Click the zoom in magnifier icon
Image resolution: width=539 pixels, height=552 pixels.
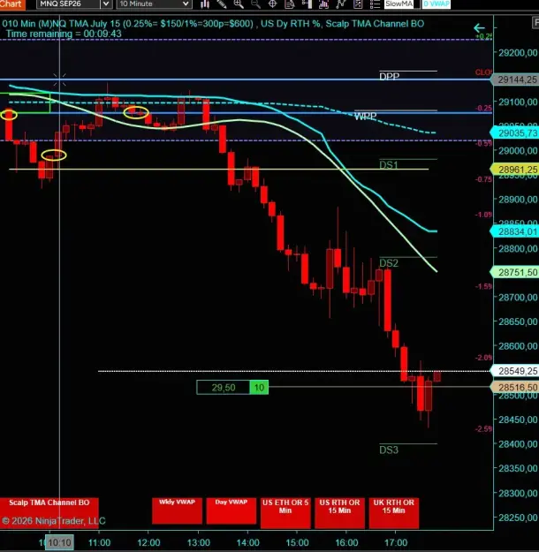coord(239,4)
